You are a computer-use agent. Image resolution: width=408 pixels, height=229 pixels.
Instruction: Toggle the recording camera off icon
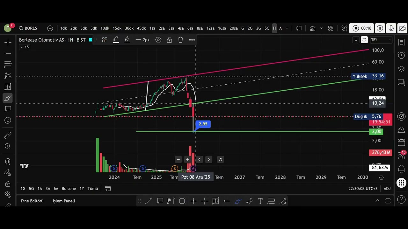pos(402,28)
